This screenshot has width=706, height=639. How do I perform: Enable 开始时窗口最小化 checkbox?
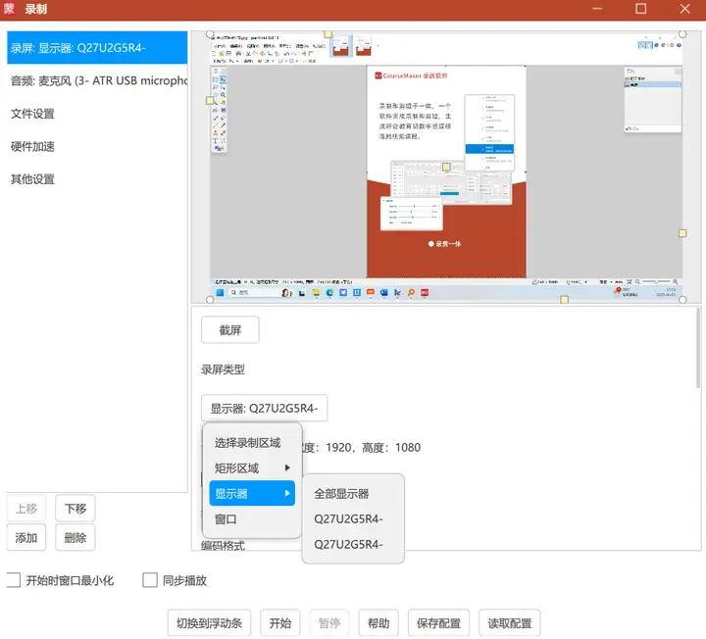[x=14, y=579]
